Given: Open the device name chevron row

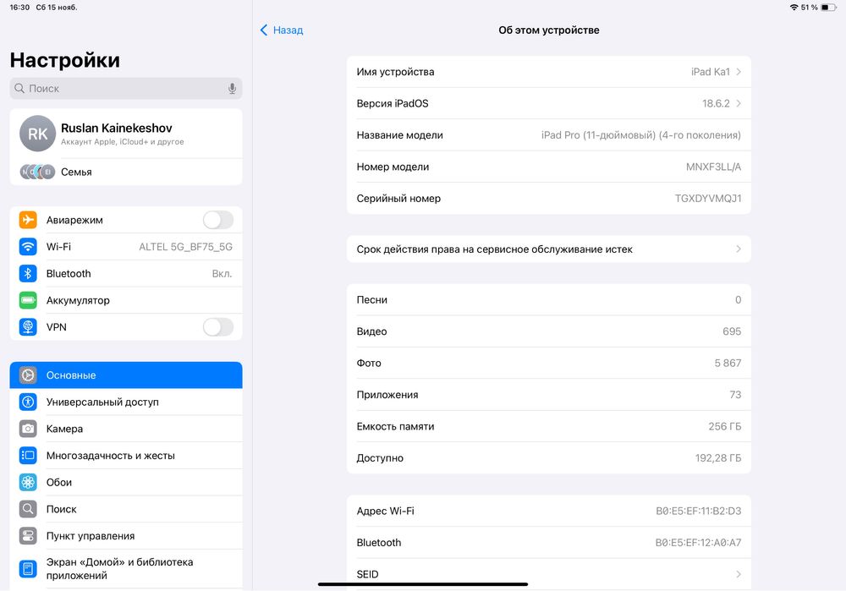Looking at the screenshot, I should click(548, 72).
